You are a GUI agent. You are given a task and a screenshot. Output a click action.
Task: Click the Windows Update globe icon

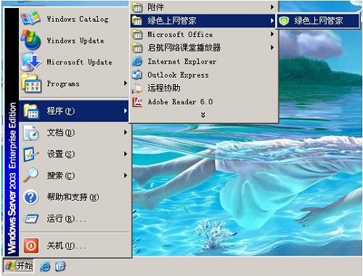pyautogui.click(x=30, y=40)
